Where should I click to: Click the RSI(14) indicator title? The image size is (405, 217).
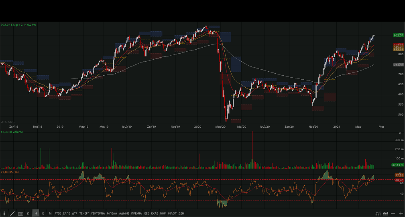tap(10, 171)
